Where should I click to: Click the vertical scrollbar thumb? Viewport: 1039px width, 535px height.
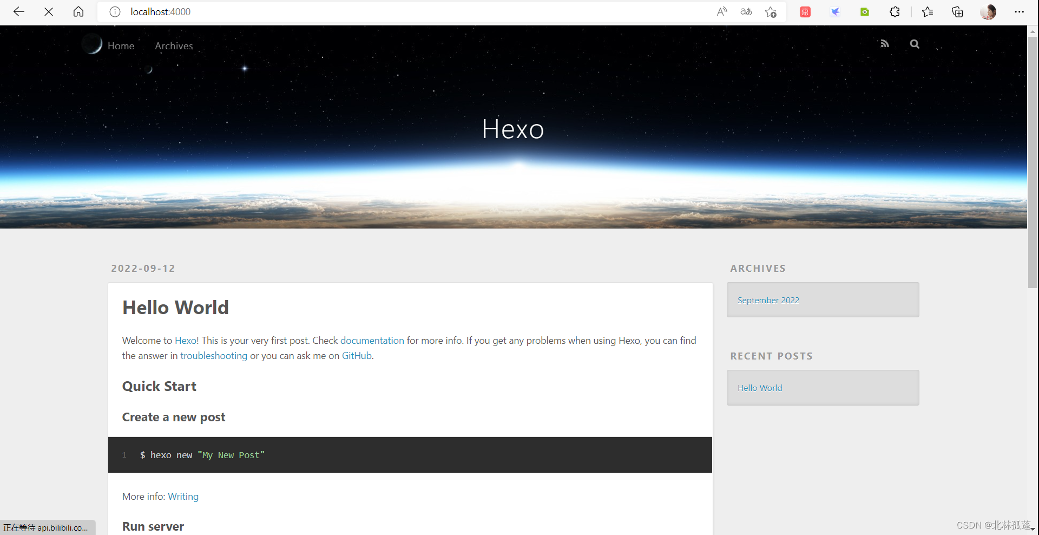(1033, 162)
